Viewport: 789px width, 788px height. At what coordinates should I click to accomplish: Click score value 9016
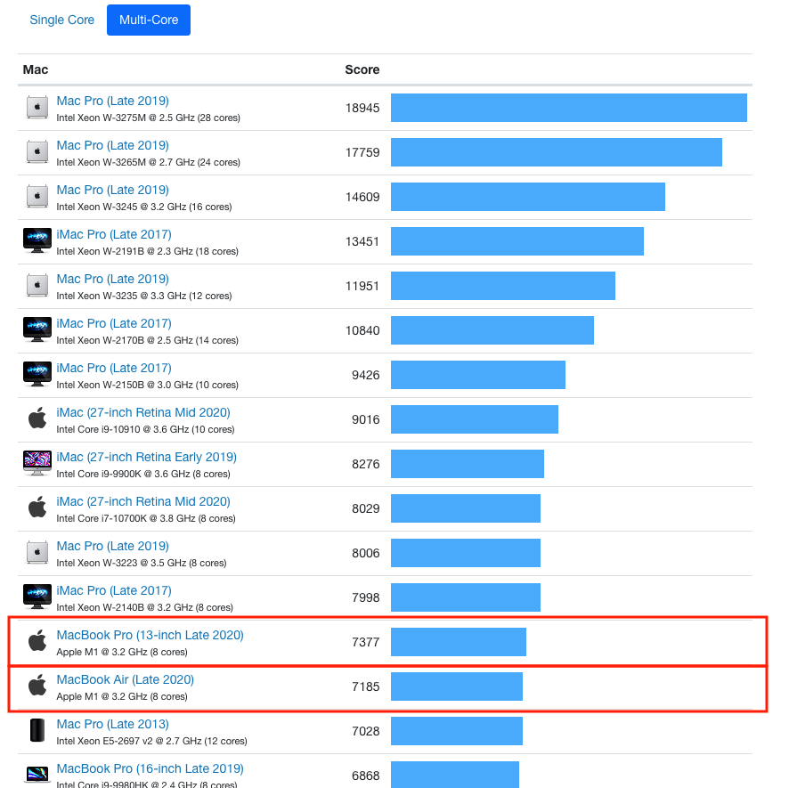point(366,419)
